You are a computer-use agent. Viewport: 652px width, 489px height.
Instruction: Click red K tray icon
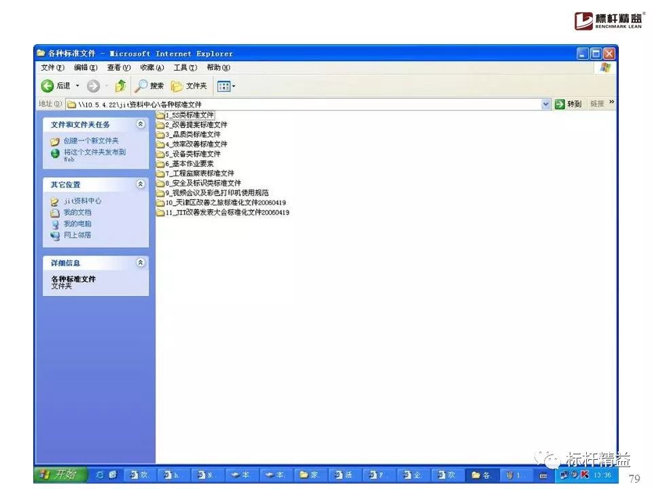[585, 475]
